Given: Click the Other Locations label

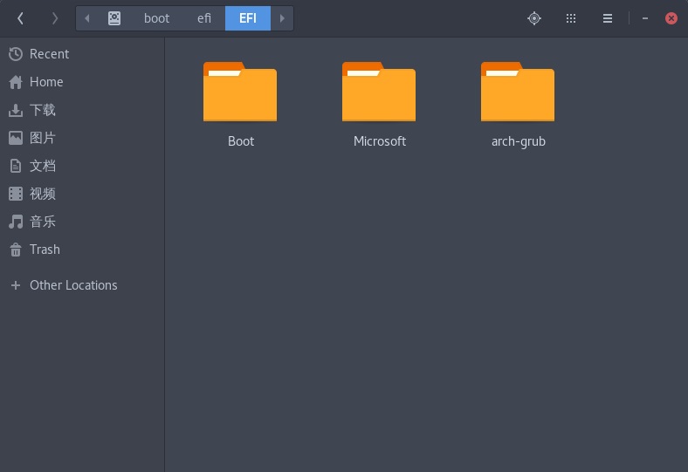Looking at the screenshot, I should [x=73, y=285].
